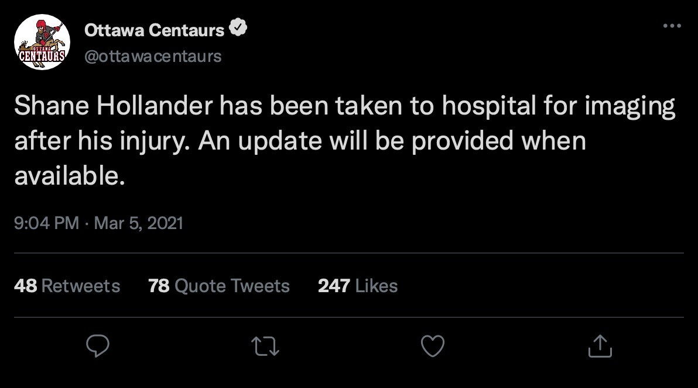Open the three-dot more options menu
This screenshot has width=698, height=388.
pos(672,26)
